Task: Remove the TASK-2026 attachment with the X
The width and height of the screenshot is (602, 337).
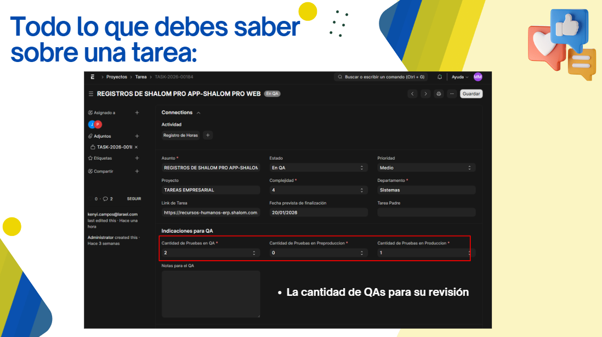Action: click(136, 147)
